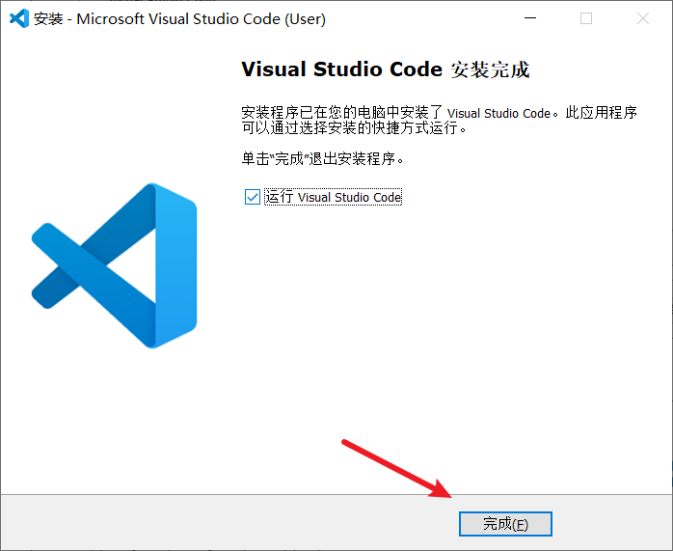
Task: Click the maximize button in the title bar
Action: [586, 18]
